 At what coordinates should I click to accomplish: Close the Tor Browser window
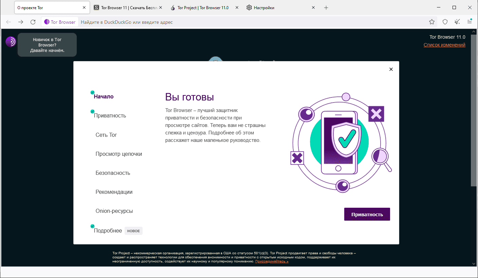click(x=470, y=7)
